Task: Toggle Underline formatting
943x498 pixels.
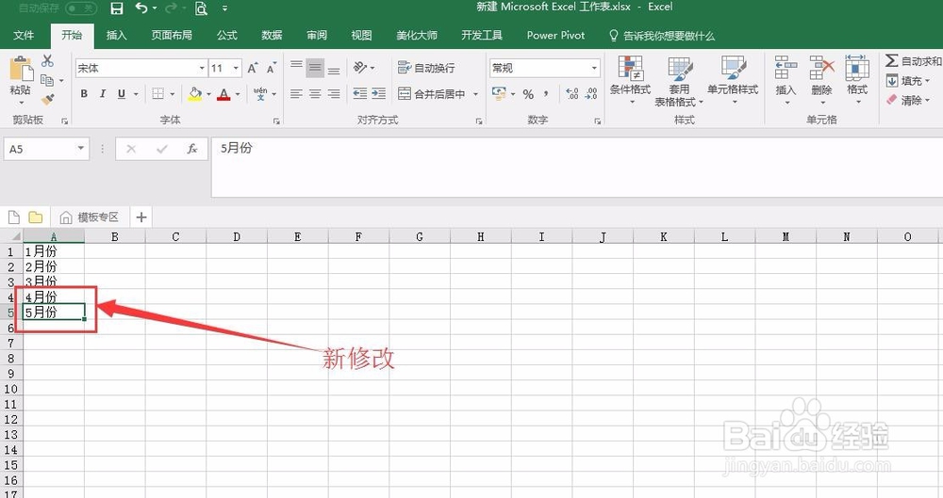Action: coord(122,94)
